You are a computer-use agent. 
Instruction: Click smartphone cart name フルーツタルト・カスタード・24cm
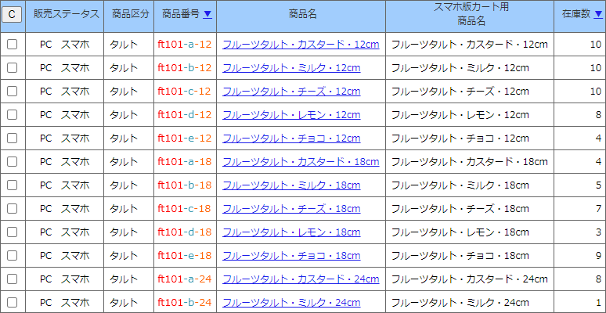click(x=470, y=279)
